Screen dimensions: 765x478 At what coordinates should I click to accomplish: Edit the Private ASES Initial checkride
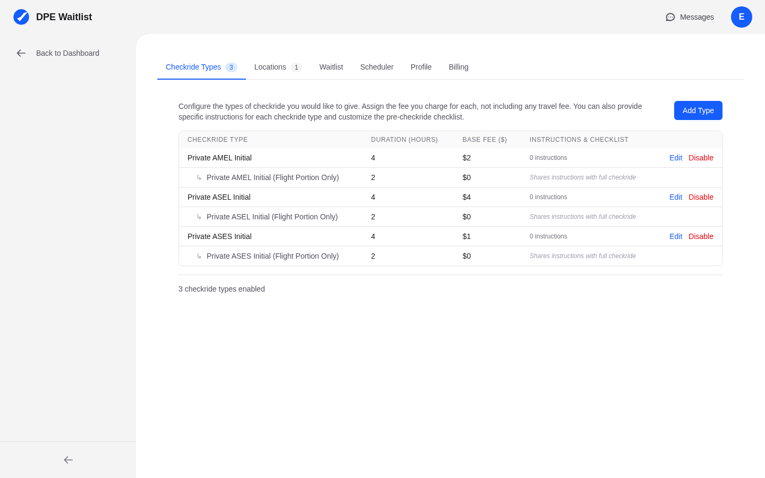(676, 236)
